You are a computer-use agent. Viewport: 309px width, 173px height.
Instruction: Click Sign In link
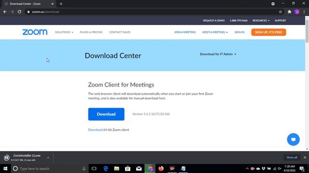[239, 32]
